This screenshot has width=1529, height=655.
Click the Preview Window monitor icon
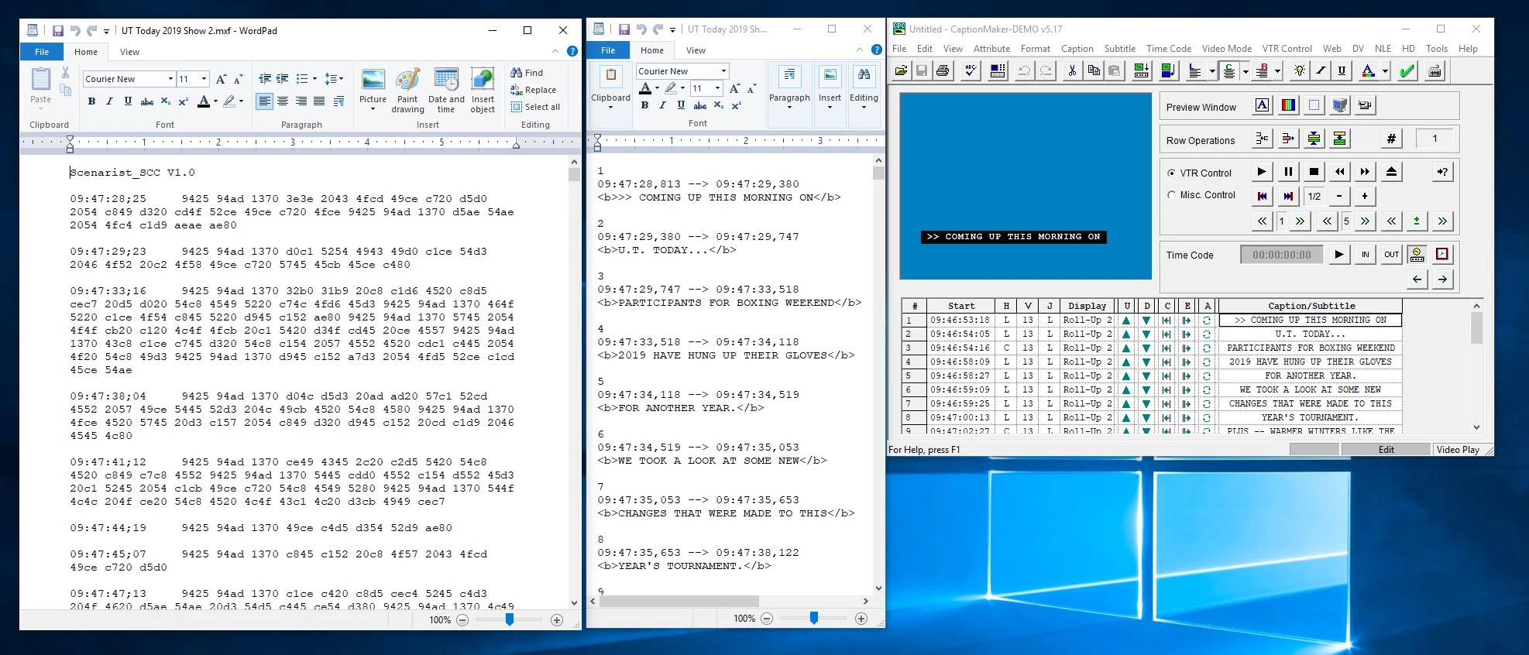click(x=1340, y=105)
